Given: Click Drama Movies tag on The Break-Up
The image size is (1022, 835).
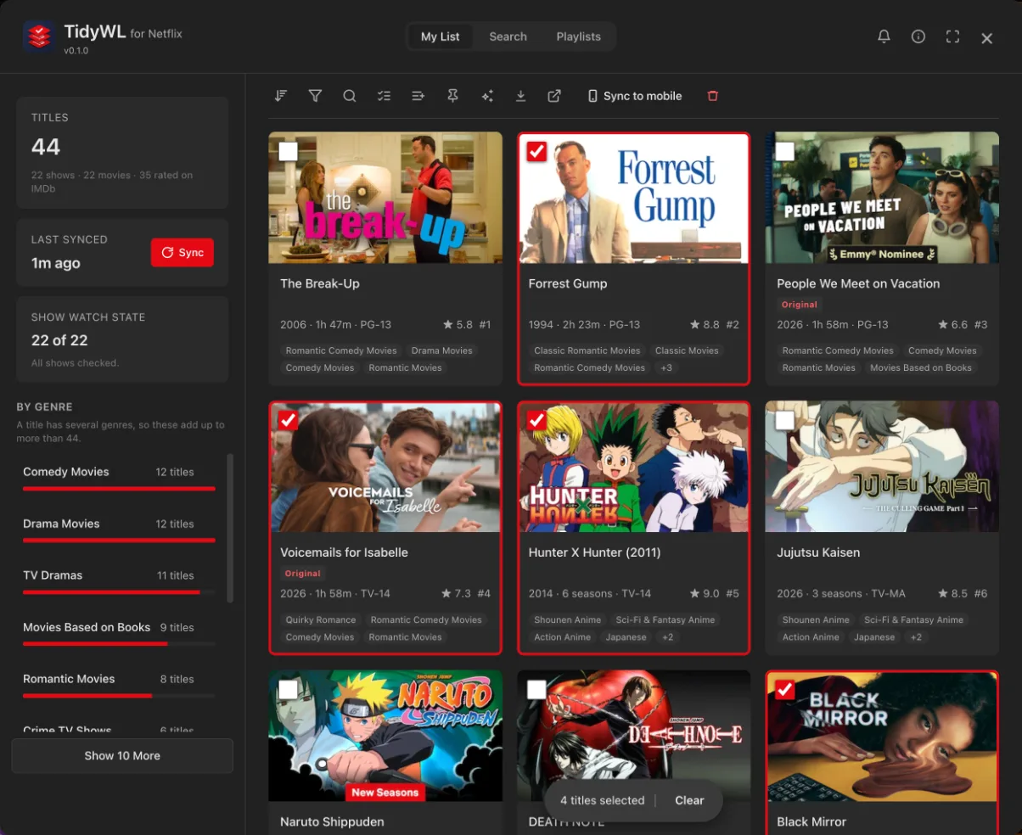Looking at the screenshot, I should click(441, 350).
